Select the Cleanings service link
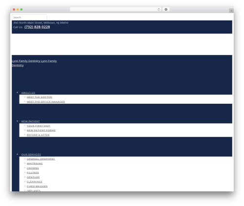The image size is (244, 206). pyautogui.click(x=35, y=182)
